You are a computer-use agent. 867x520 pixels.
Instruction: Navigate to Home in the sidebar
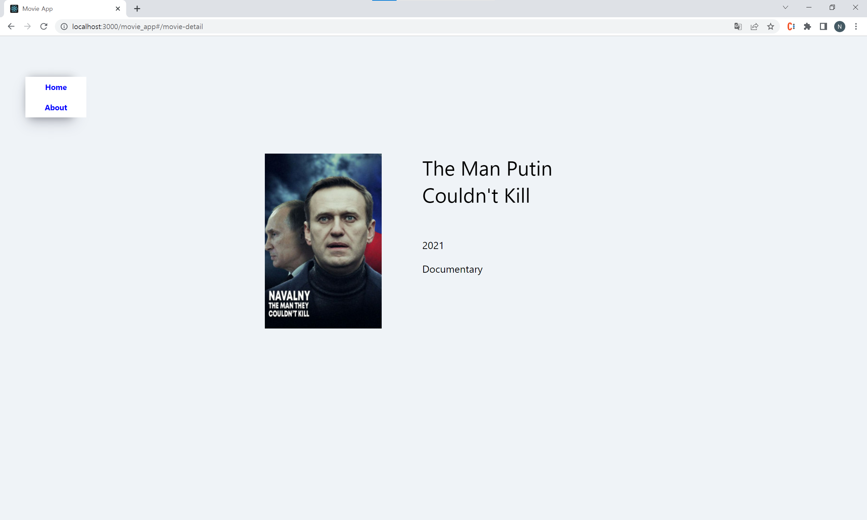tap(56, 87)
